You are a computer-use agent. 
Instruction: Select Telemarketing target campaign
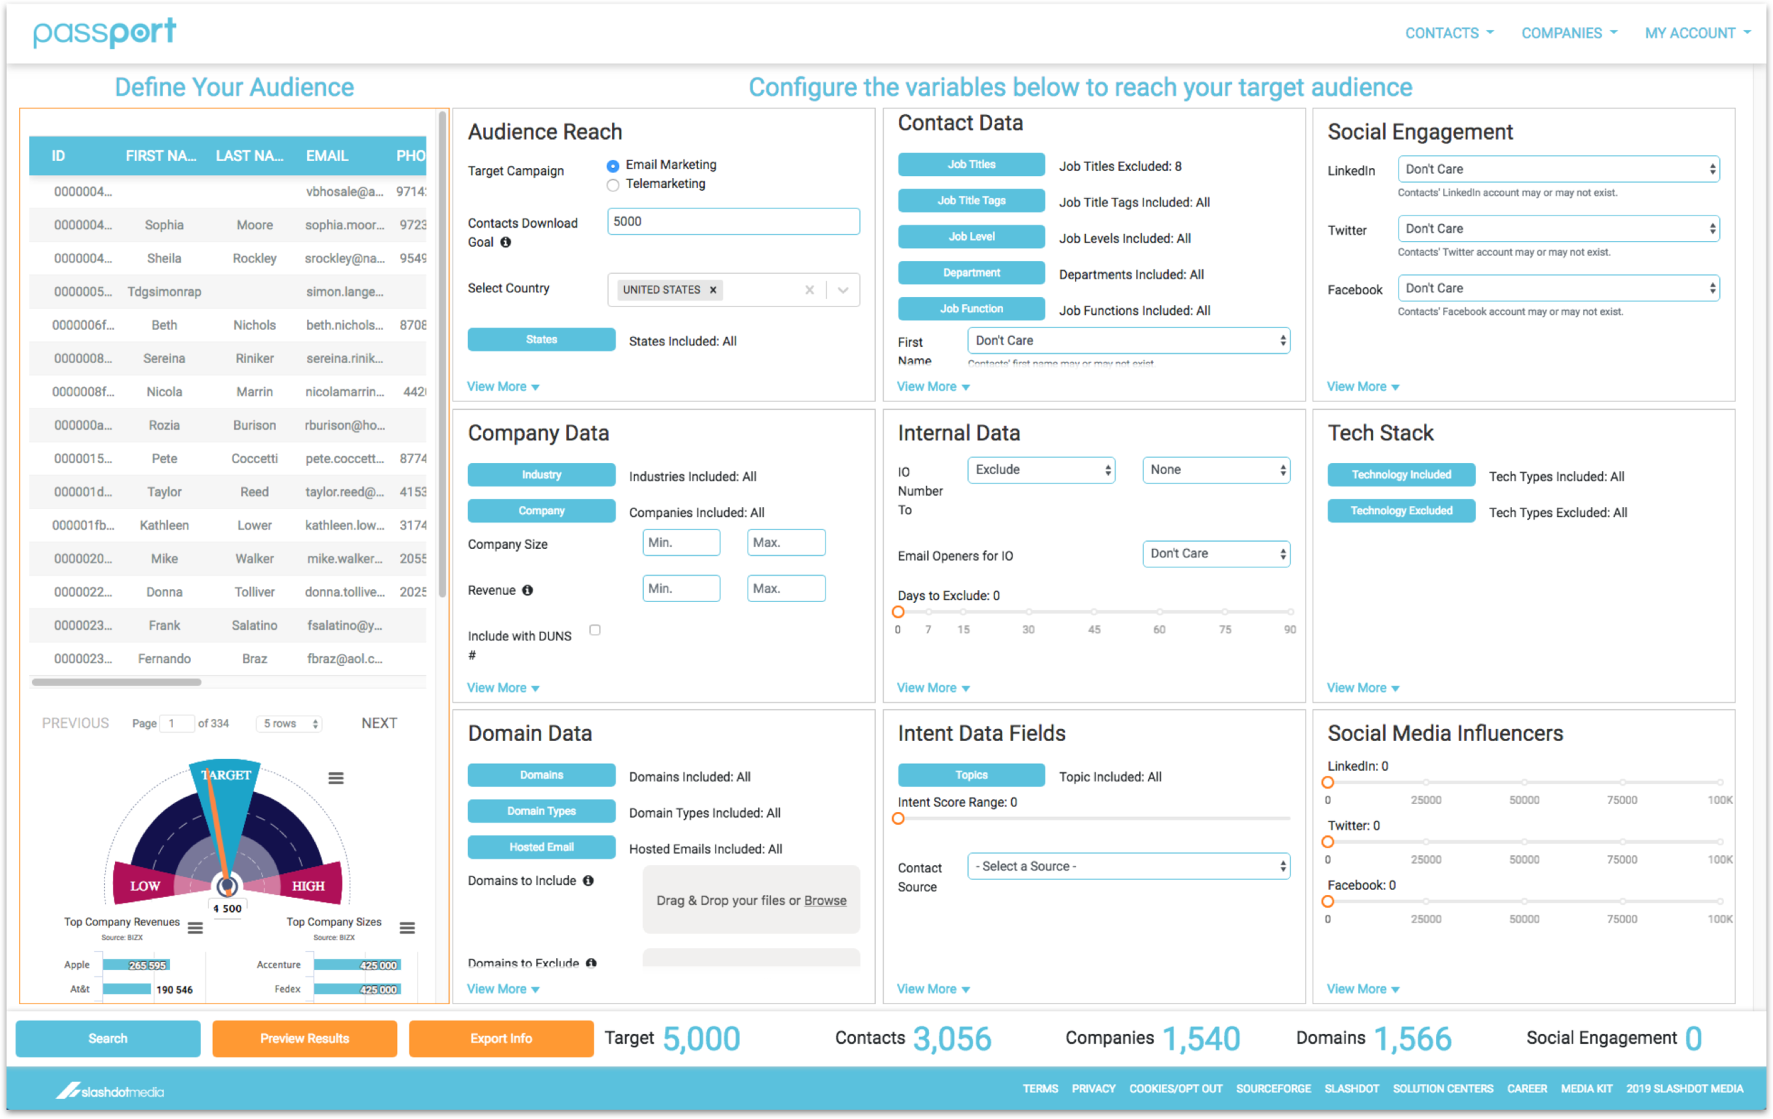[x=613, y=185]
